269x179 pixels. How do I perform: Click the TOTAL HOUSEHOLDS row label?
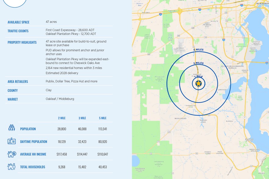(x=33, y=167)
